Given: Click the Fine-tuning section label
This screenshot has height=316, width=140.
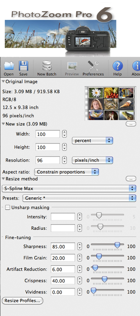Looking at the screenshot, I should click(x=18, y=237).
